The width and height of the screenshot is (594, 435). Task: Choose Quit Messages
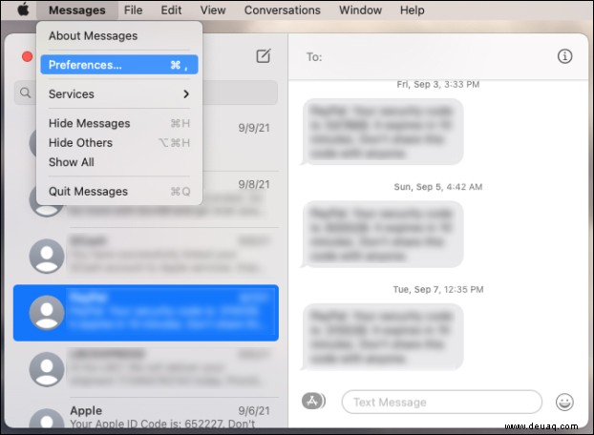(119, 192)
